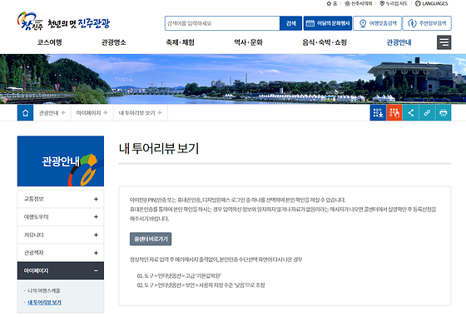Click instruction line starting with 01. 도구

click(x=179, y=275)
